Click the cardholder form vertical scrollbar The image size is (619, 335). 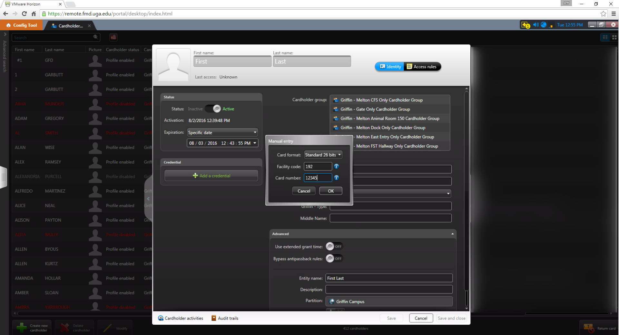pos(466,193)
